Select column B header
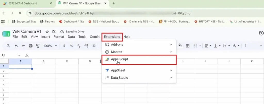Viewport: 264px width, 104px height. [x=44, y=61]
